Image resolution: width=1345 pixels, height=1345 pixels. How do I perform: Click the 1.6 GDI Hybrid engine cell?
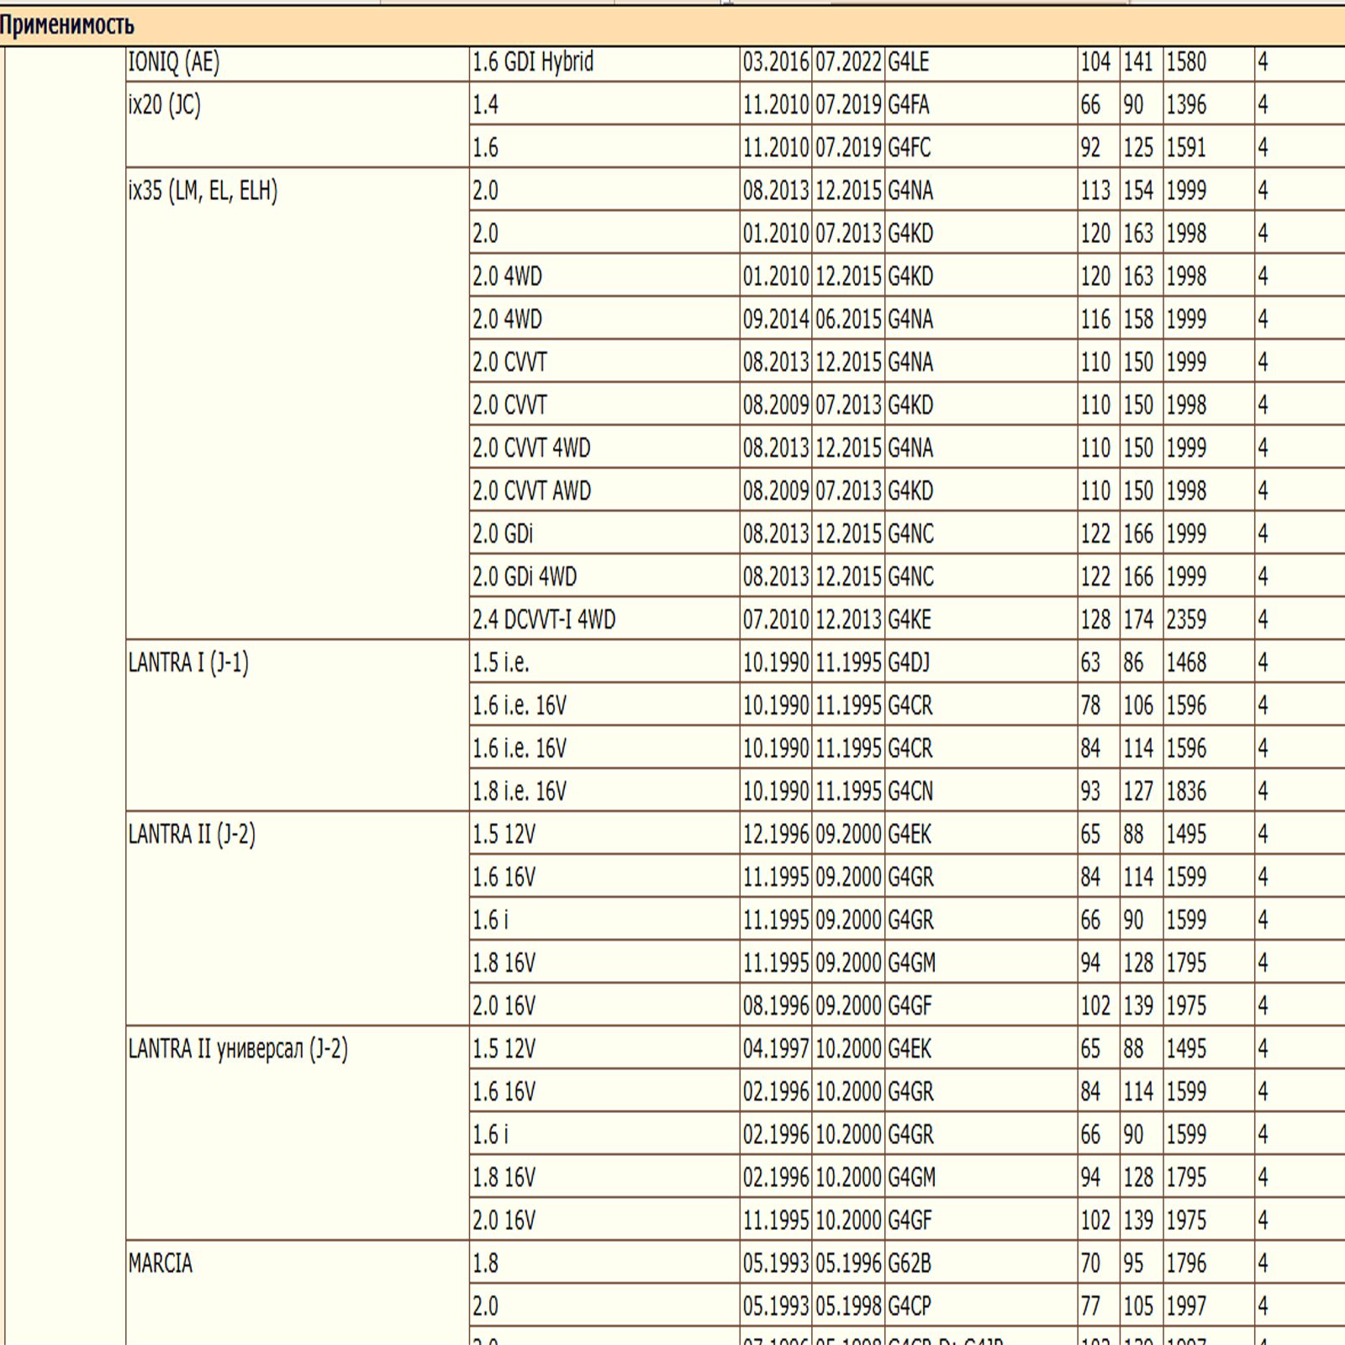pyautogui.click(x=533, y=62)
